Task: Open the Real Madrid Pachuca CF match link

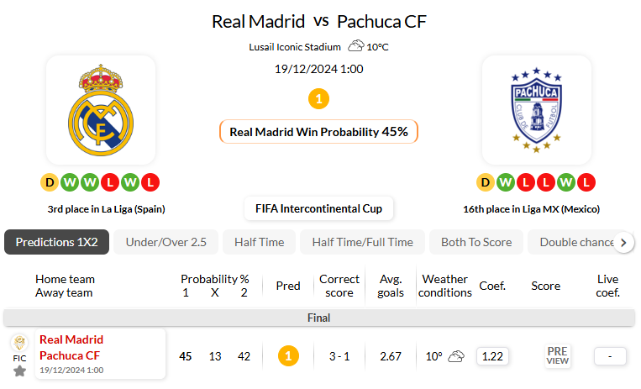Action: click(71, 347)
